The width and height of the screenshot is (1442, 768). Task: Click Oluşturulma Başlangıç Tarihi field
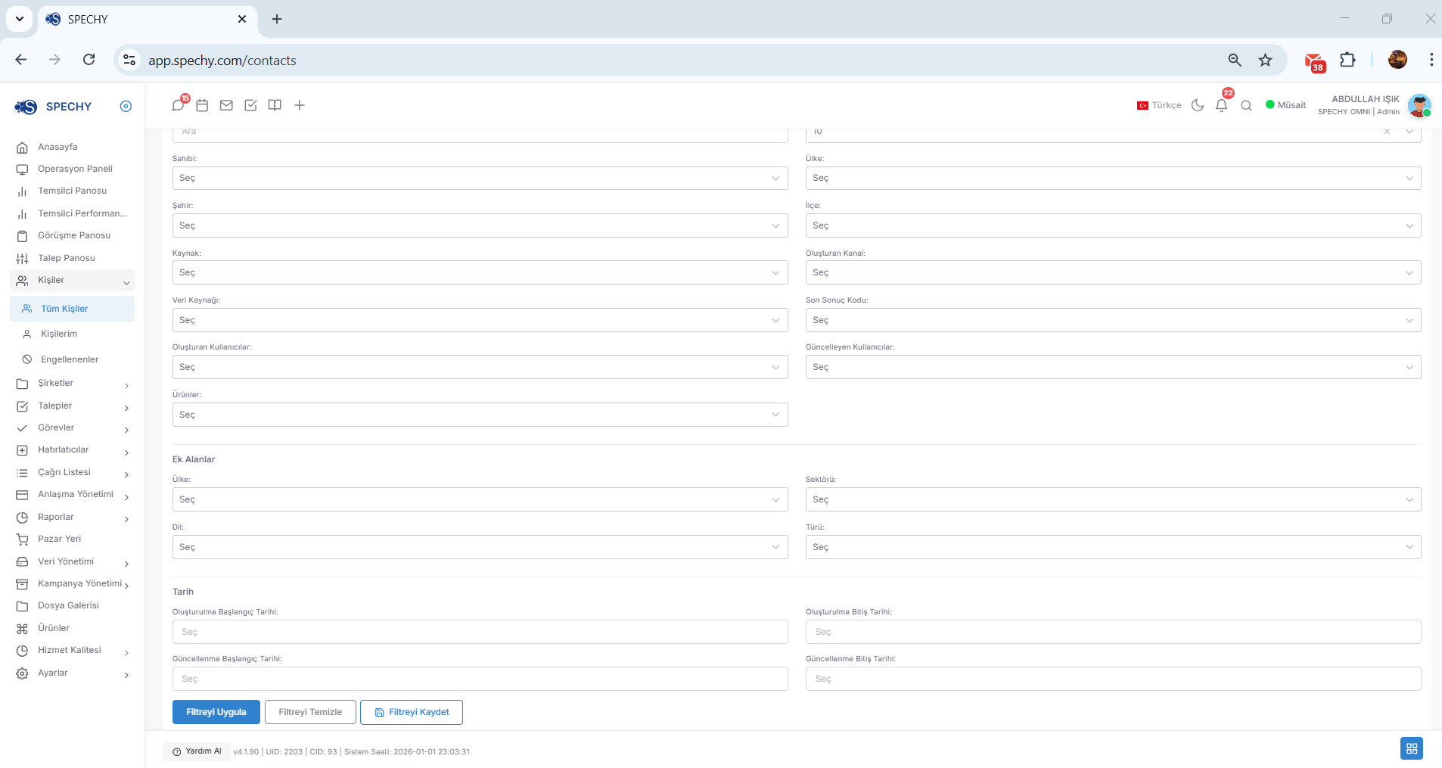[x=480, y=632]
